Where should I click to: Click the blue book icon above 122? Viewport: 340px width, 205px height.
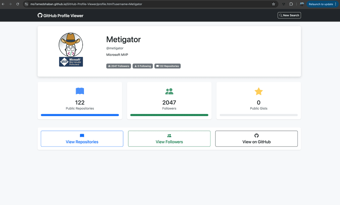[x=80, y=91]
